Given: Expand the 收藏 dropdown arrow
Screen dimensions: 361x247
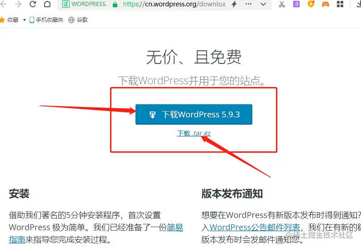Looking at the screenshot, I should pos(25,20).
